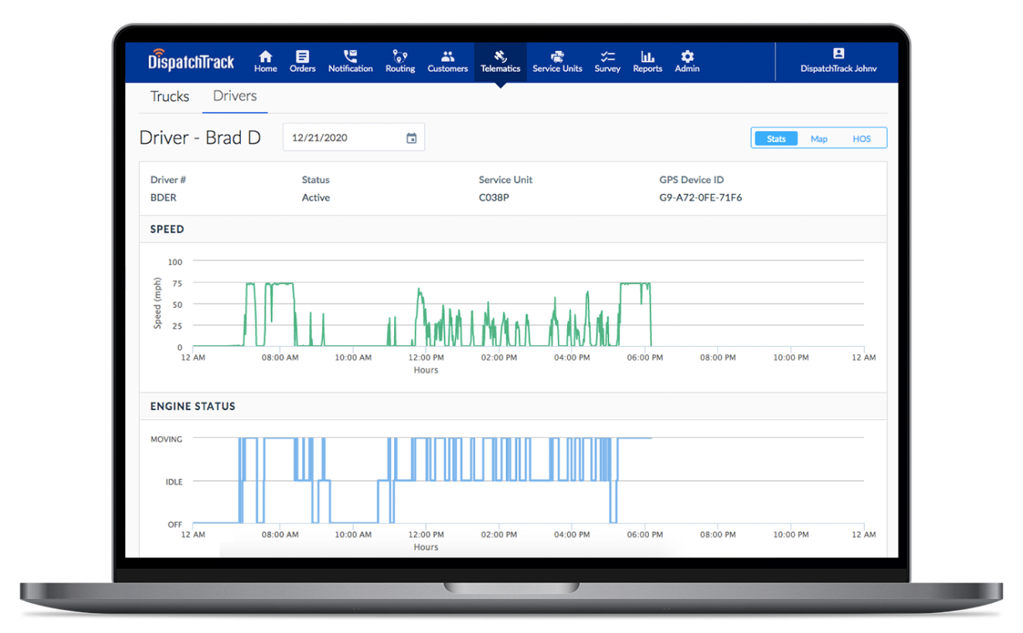Click GPS device ID G9-A72-0FE-71F6

[701, 198]
